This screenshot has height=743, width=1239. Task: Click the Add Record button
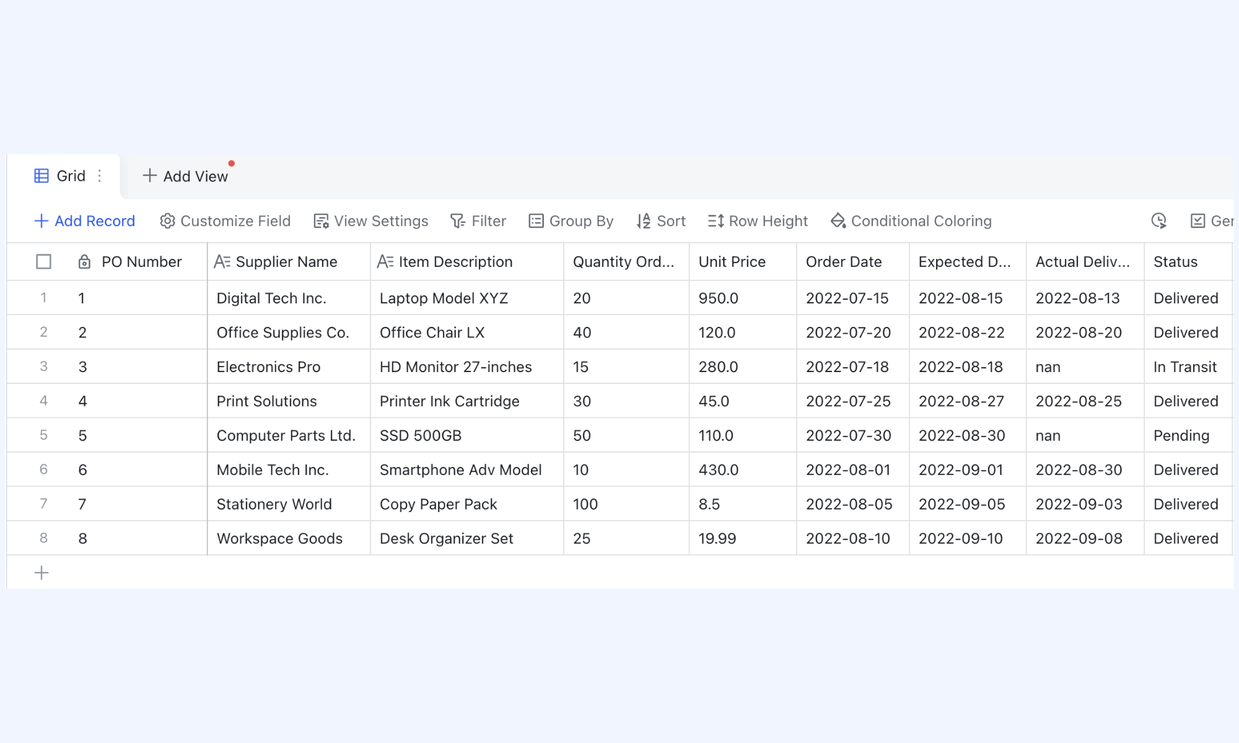point(84,221)
